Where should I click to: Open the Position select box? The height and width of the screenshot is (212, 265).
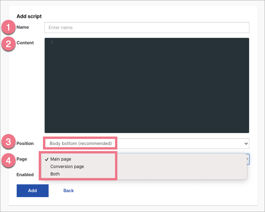(x=147, y=144)
